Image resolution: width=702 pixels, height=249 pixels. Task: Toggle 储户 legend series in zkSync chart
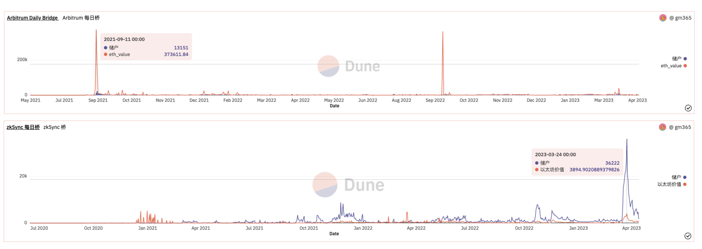679,177
